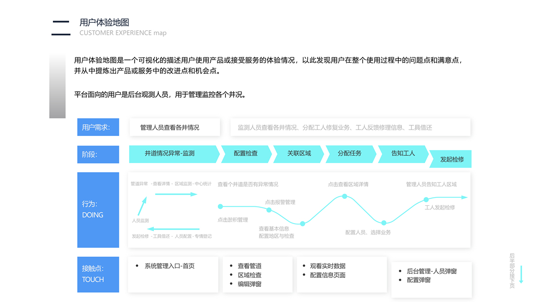Image resolution: width=538 pixels, height=302 pixels.
Task: Click the 配置人员、选择业务 label
Action: [368, 232]
